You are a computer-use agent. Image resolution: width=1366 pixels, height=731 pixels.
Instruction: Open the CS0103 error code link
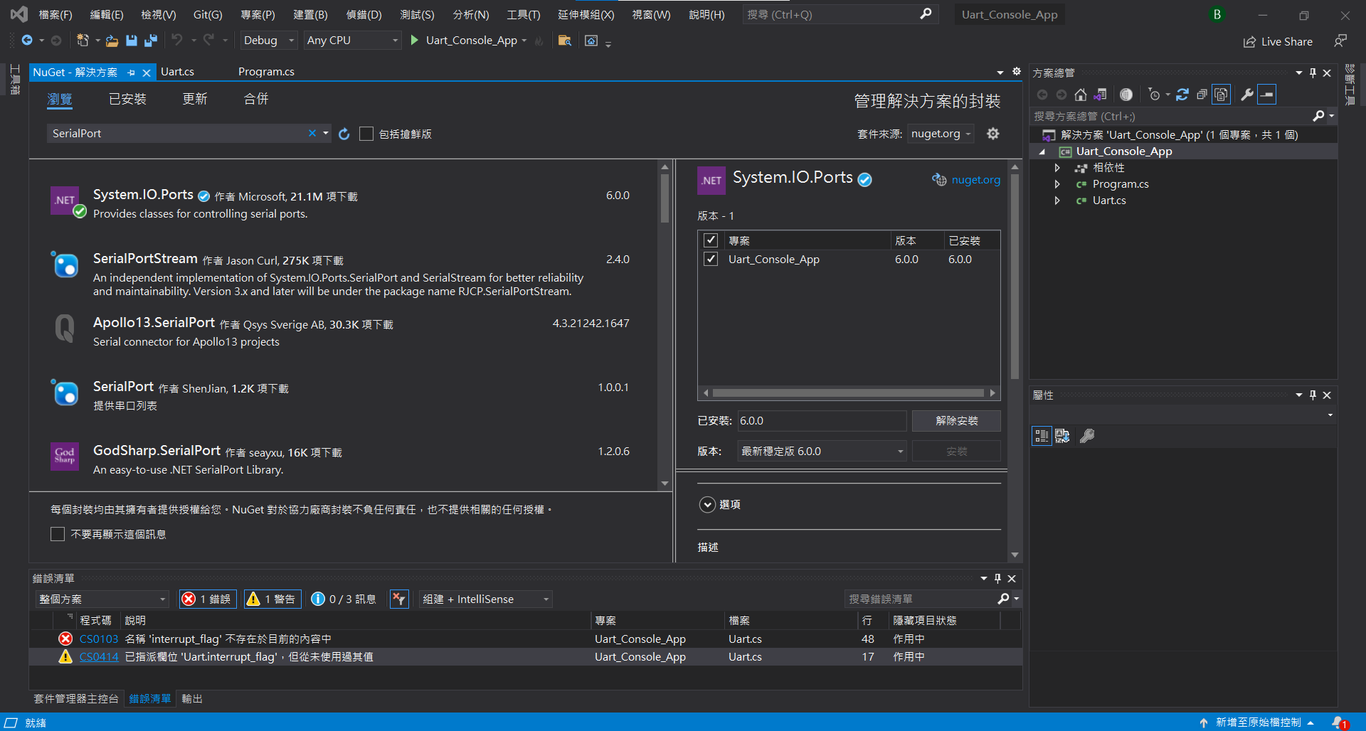[99, 639]
